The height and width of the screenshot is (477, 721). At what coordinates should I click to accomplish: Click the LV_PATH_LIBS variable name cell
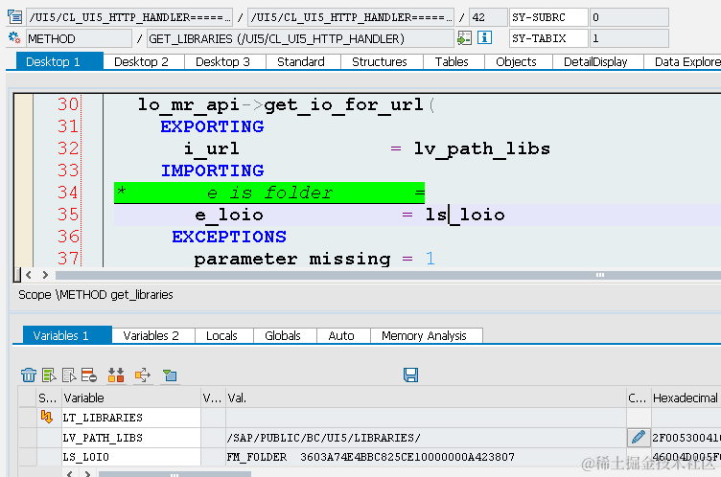click(x=131, y=438)
